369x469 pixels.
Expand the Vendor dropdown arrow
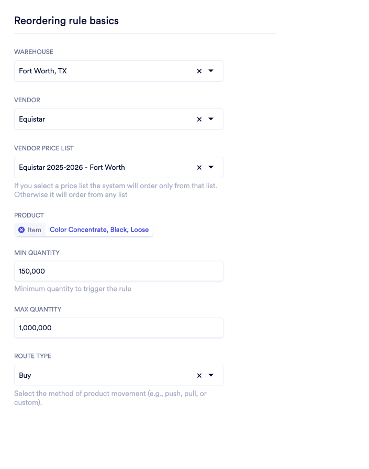point(211,119)
